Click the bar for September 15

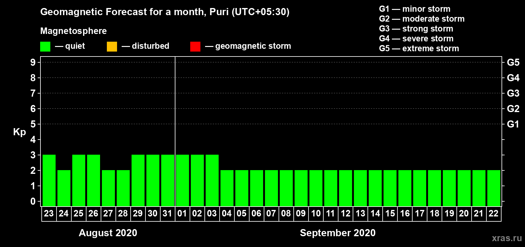pyautogui.click(x=390, y=188)
